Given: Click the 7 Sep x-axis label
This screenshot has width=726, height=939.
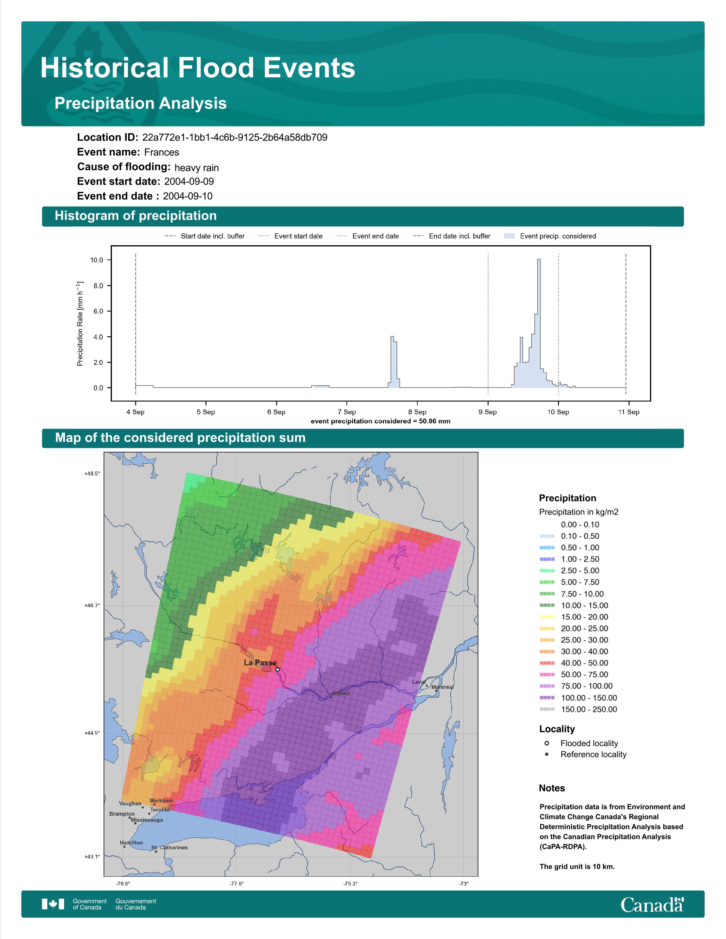Looking at the screenshot, I should (x=347, y=412).
